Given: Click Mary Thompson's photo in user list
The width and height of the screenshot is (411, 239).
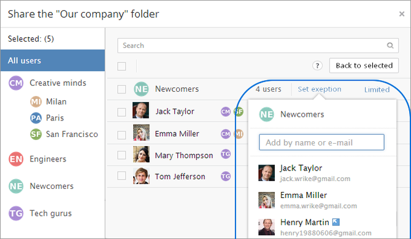Looking at the screenshot, I should tap(141, 154).
